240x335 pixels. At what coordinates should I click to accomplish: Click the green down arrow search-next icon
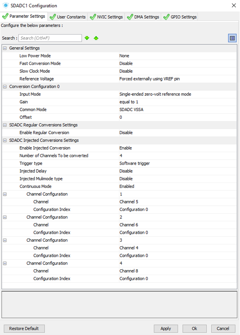[87, 38]
